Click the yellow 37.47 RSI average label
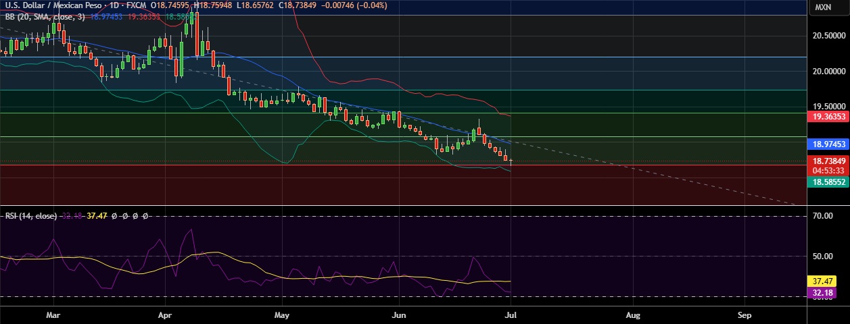Screen dimensions: 850x324 822,281
